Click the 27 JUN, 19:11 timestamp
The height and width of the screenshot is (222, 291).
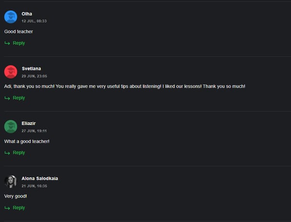pos(34,131)
